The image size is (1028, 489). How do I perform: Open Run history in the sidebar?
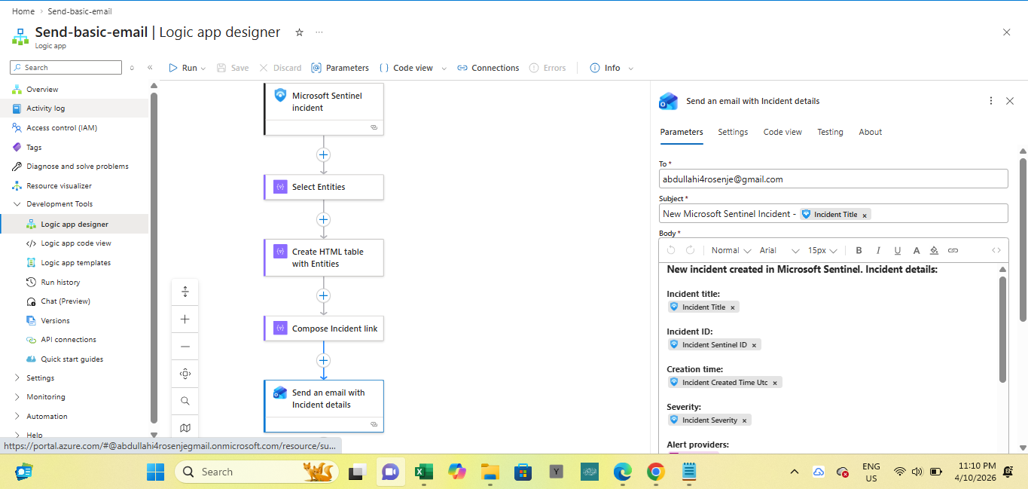click(x=60, y=283)
